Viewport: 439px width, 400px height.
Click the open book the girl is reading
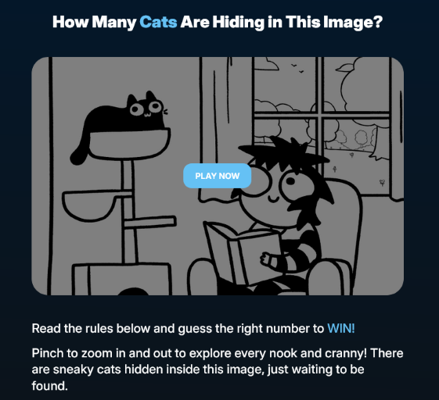point(243,253)
